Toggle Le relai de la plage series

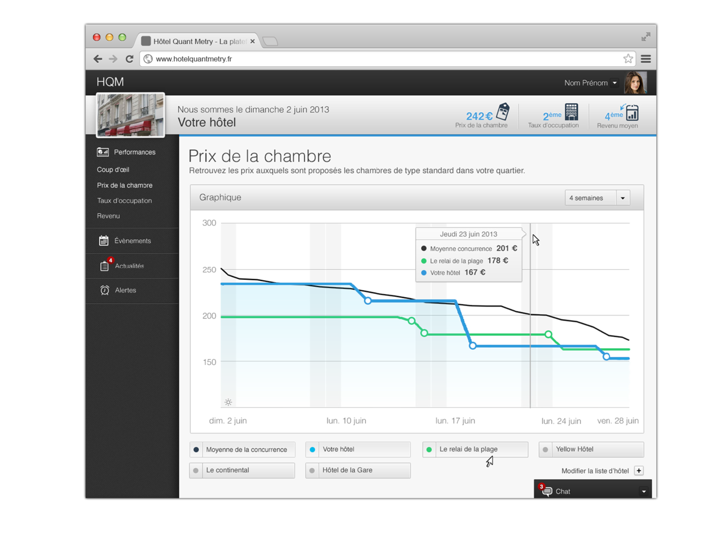[x=475, y=449]
